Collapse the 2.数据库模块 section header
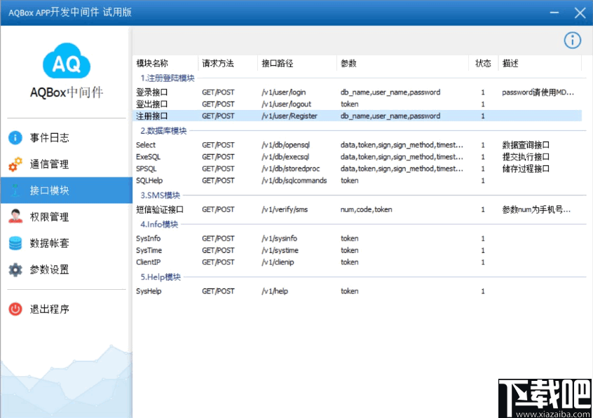The height and width of the screenshot is (418, 593). (x=163, y=132)
